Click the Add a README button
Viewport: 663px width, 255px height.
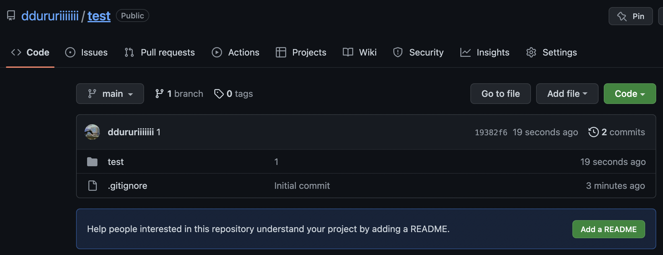(609, 229)
